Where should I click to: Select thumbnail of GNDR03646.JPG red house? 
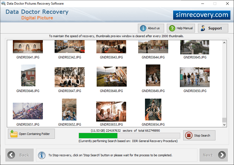point(28,75)
